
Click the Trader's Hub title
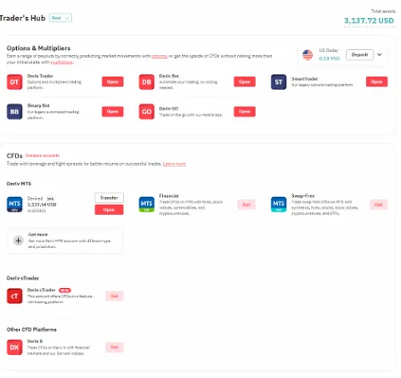22,18
